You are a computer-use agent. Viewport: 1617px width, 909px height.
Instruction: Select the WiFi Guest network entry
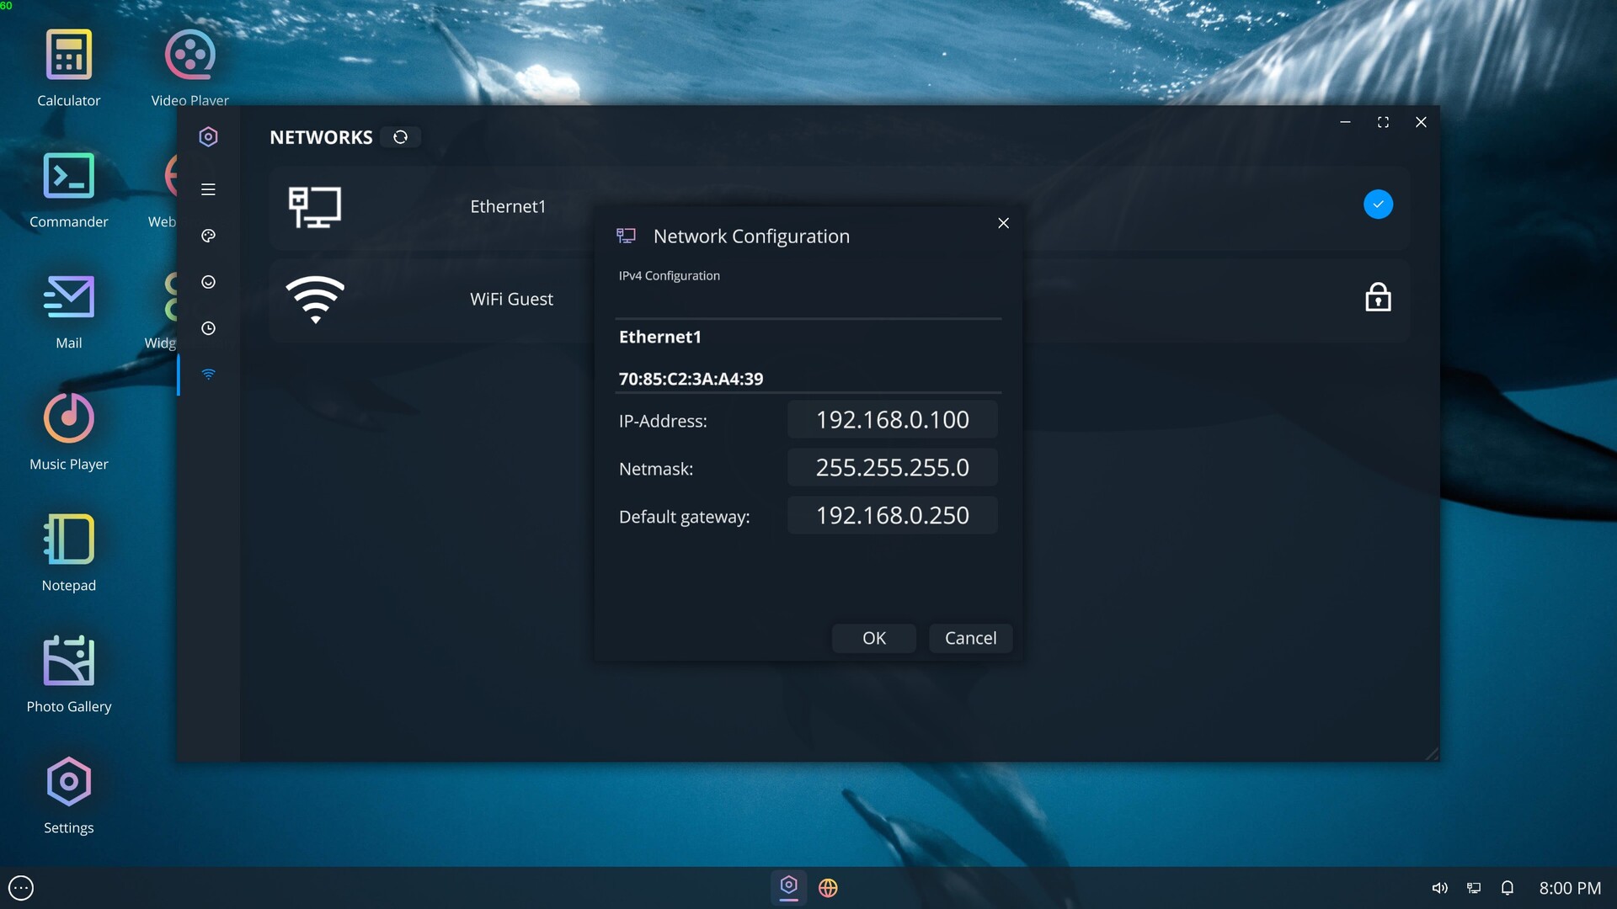[510, 300]
